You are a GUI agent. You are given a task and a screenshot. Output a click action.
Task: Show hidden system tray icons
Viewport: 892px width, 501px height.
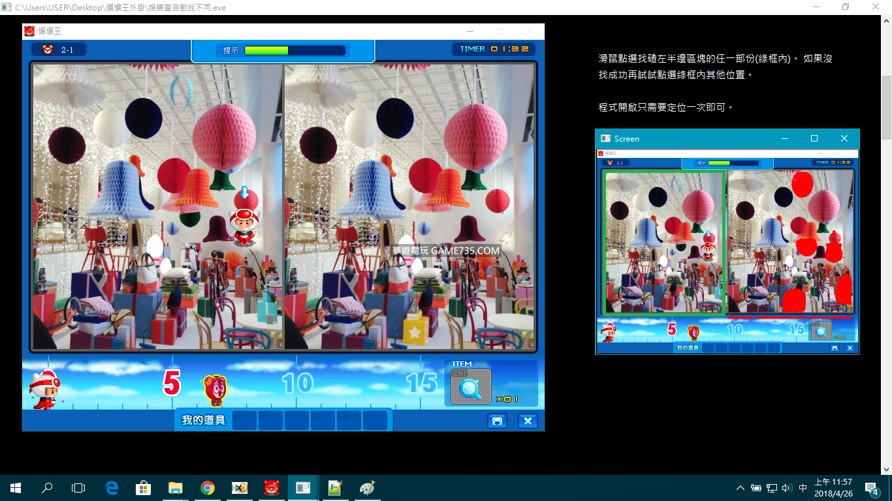pyautogui.click(x=740, y=488)
